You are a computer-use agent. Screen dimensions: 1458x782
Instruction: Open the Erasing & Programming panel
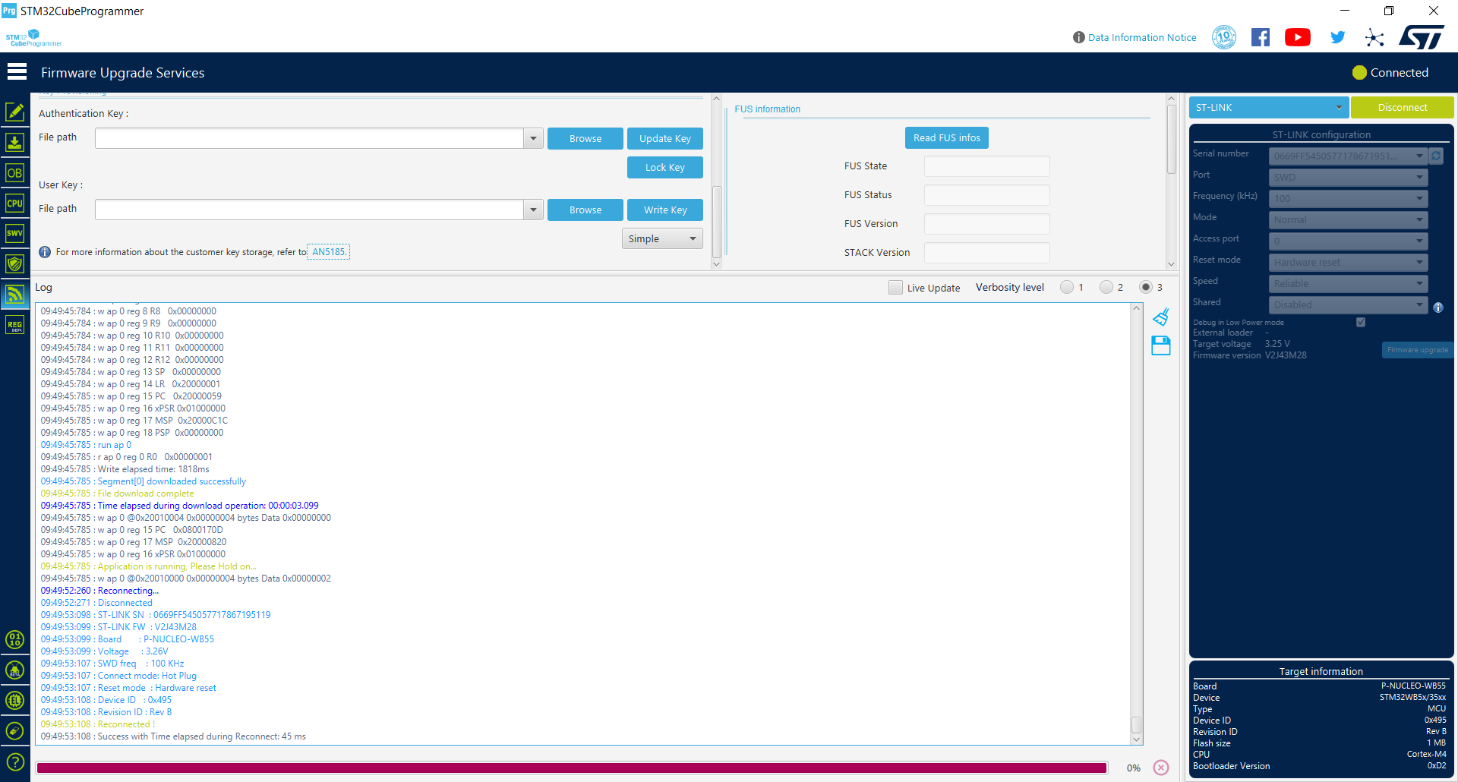point(15,142)
